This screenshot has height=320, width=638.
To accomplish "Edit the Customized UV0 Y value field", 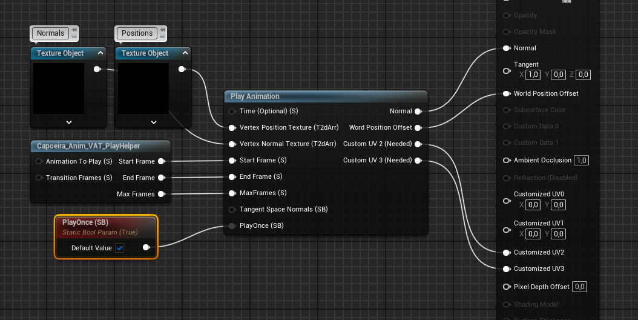I will click(x=558, y=205).
